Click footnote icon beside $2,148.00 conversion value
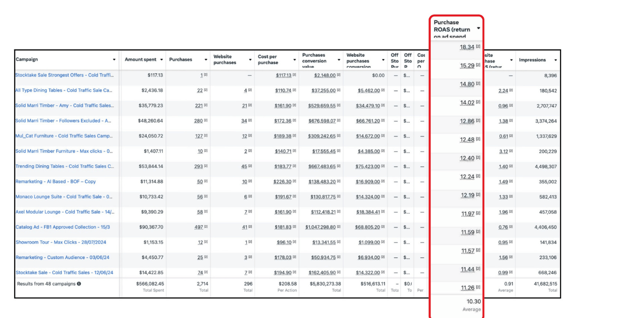The width and height of the screenshot is (637, 318). point(338,75)
